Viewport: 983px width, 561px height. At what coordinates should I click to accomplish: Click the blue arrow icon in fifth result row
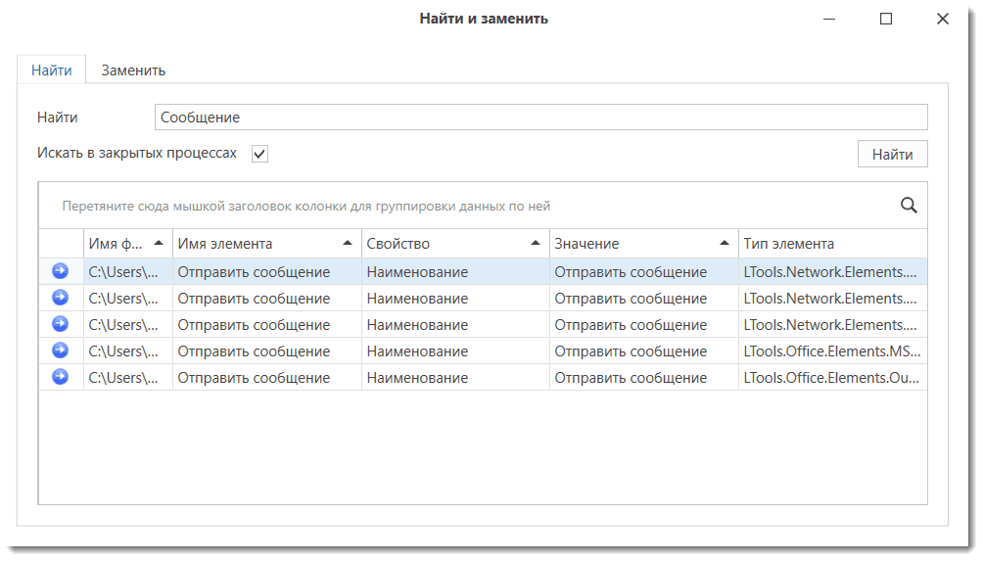[61, 377]
